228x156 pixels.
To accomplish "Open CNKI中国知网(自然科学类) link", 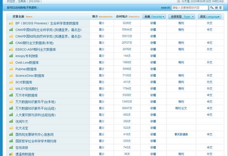I will pos(49,36).
